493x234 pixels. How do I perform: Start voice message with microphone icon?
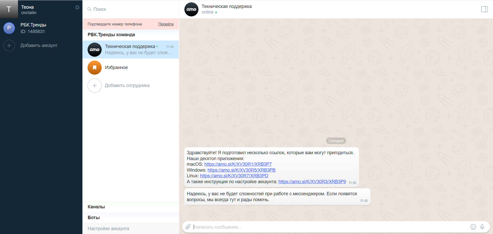482,227
